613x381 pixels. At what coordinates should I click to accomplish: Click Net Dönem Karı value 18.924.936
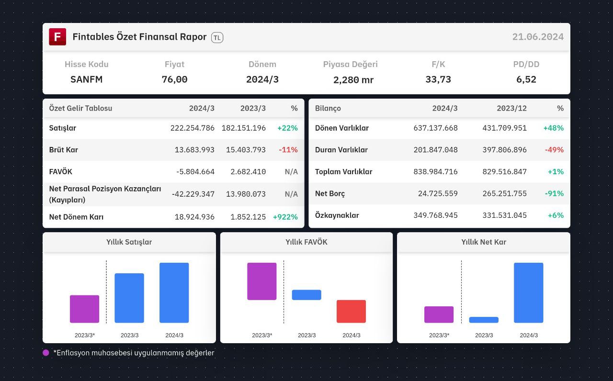click(194, 217)
